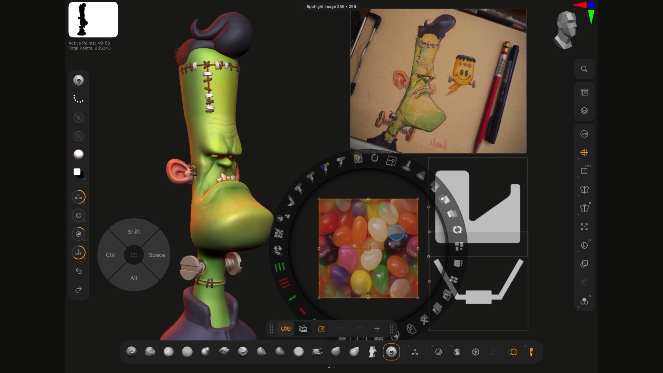This screenshot has height=373, width=663.
Task: Click the Spotlight rotate dial icon
Action: click(x=375, y=158)
